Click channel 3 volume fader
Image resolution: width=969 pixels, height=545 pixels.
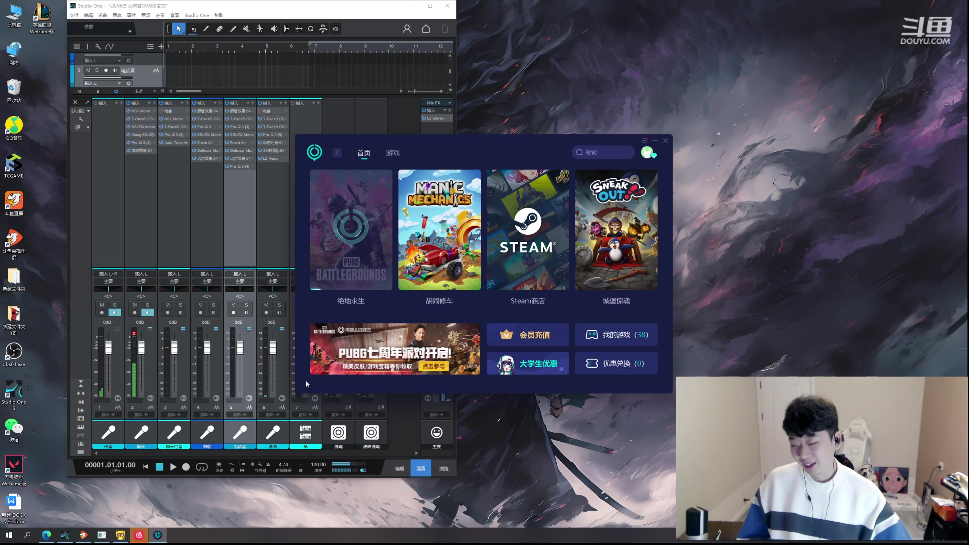[174, 347]
